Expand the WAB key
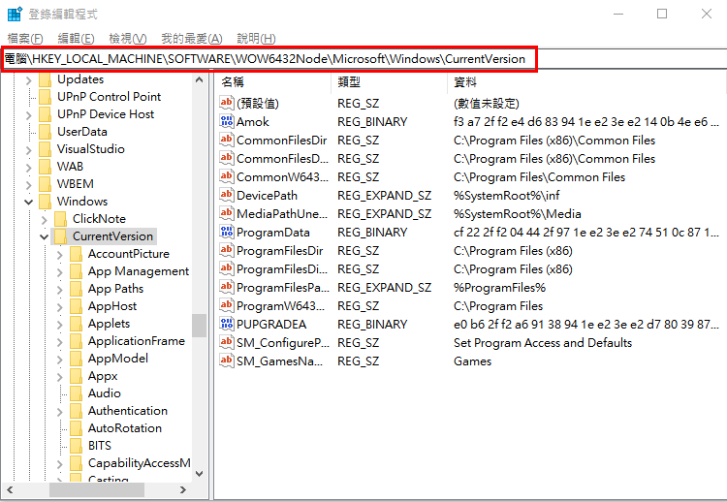This screenshot has width=727, height=502. 29,167
